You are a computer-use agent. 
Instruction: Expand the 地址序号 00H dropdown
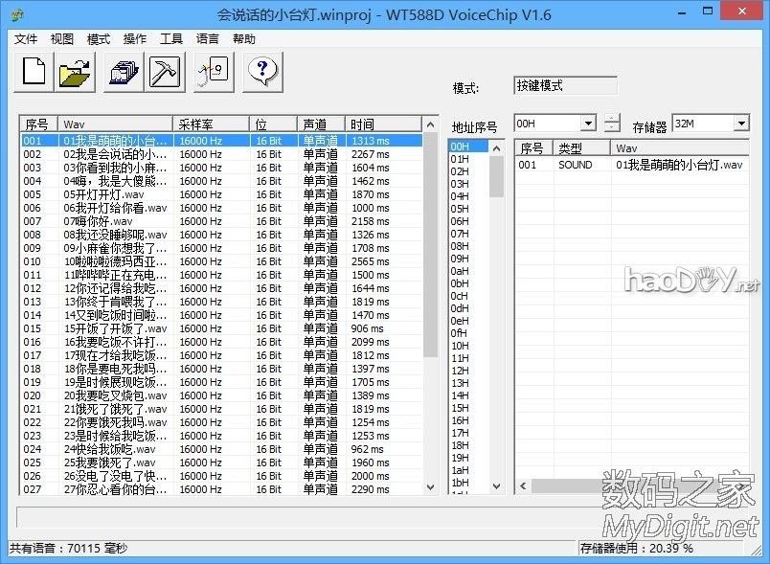(588, 124)
